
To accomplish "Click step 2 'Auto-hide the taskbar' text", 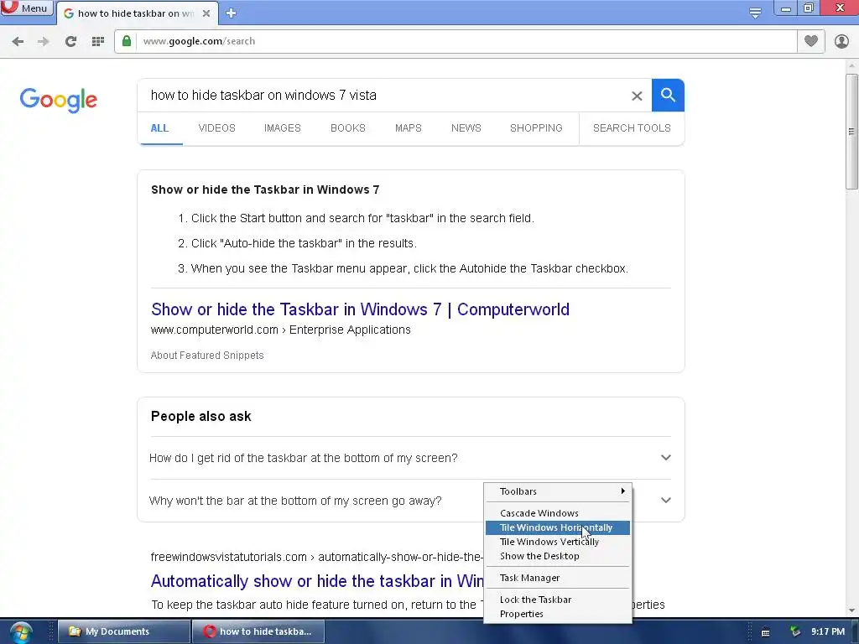I will [304, 243].
